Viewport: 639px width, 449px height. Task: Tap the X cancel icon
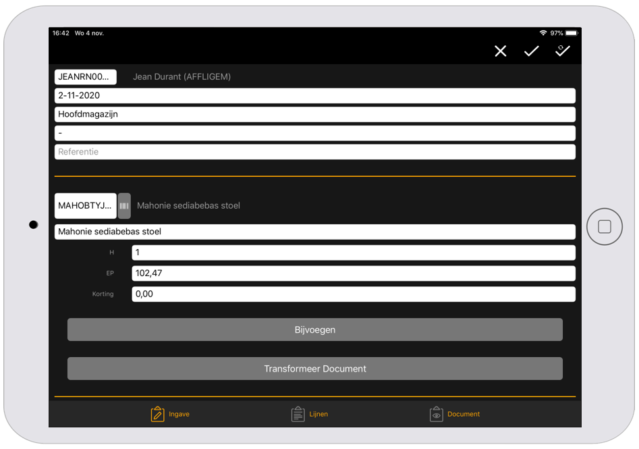coord(500,51)
